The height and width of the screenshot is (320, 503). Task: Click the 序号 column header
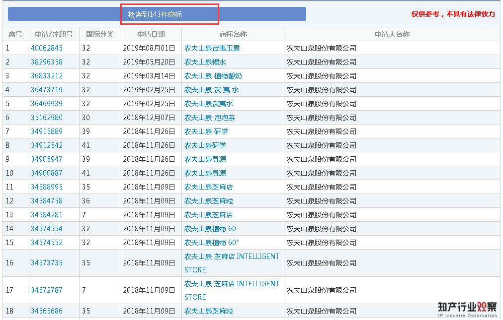(x=15, y=34)
